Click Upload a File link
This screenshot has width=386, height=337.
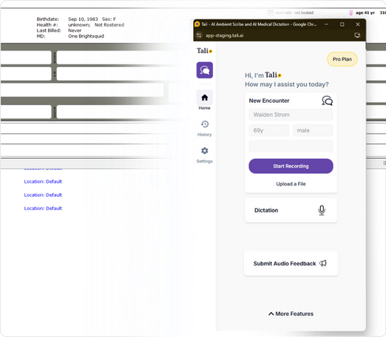(x=290, y=184)
